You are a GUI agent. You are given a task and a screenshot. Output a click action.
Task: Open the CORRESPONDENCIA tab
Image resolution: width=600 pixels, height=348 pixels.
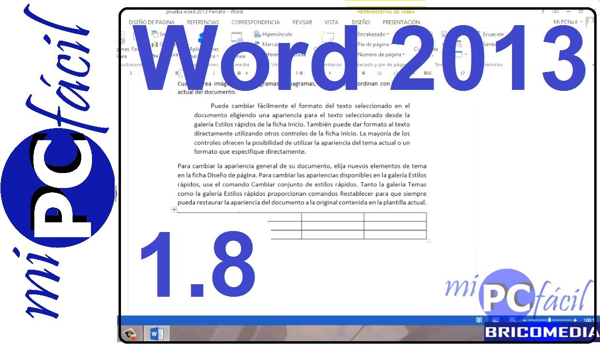point(255,22)
